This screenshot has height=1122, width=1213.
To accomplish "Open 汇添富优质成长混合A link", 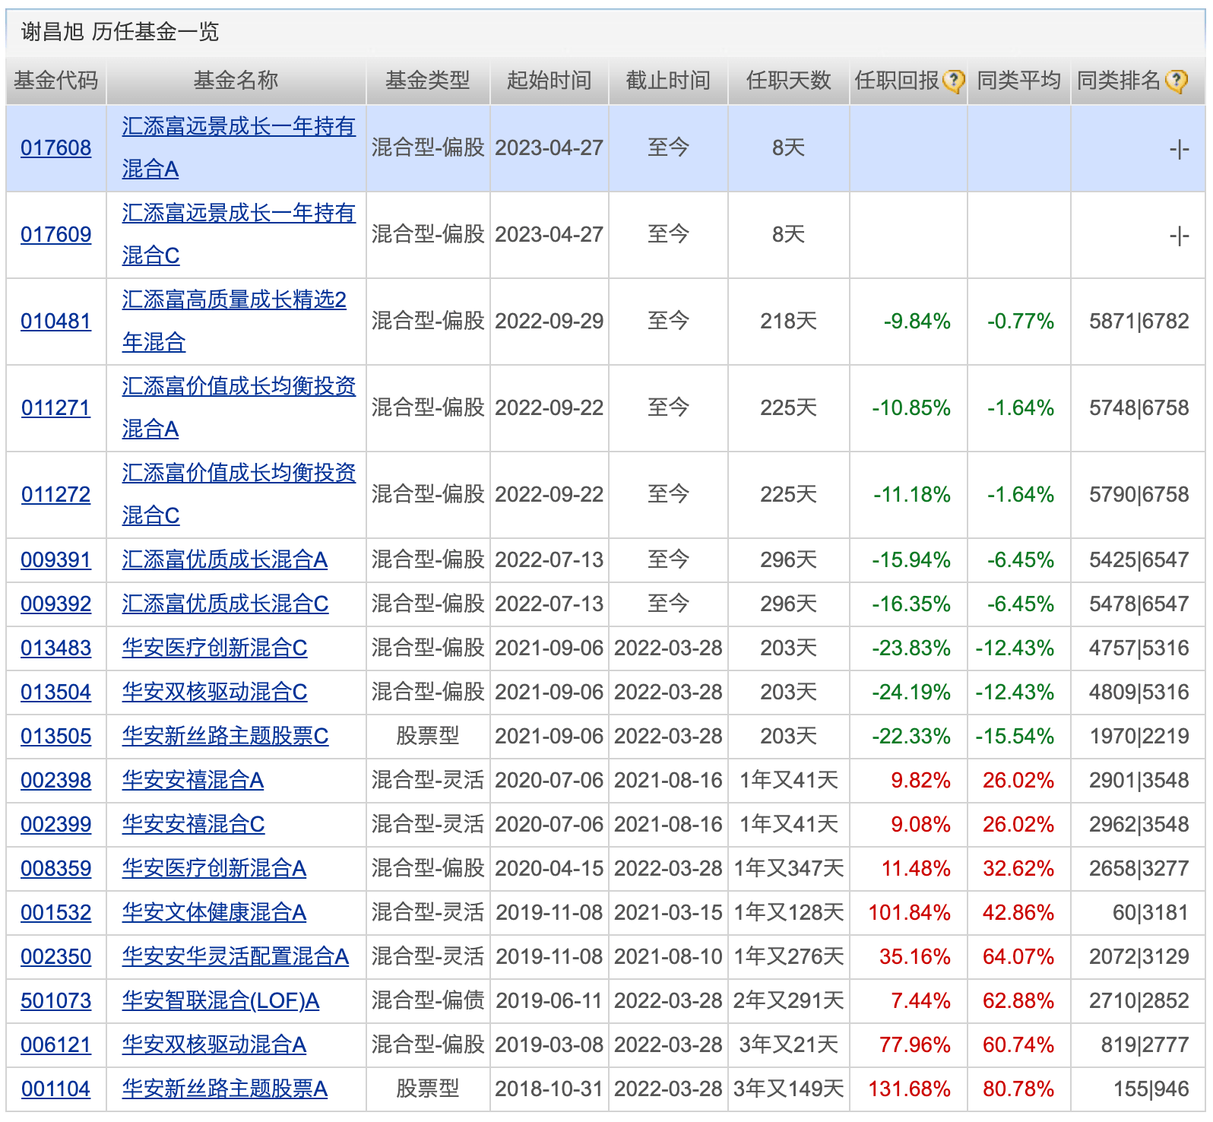I will [225, 560].
